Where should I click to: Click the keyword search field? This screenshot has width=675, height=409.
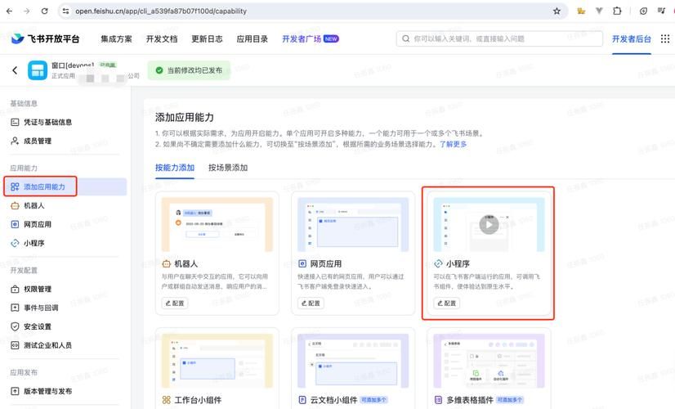(x=499, y=38)
